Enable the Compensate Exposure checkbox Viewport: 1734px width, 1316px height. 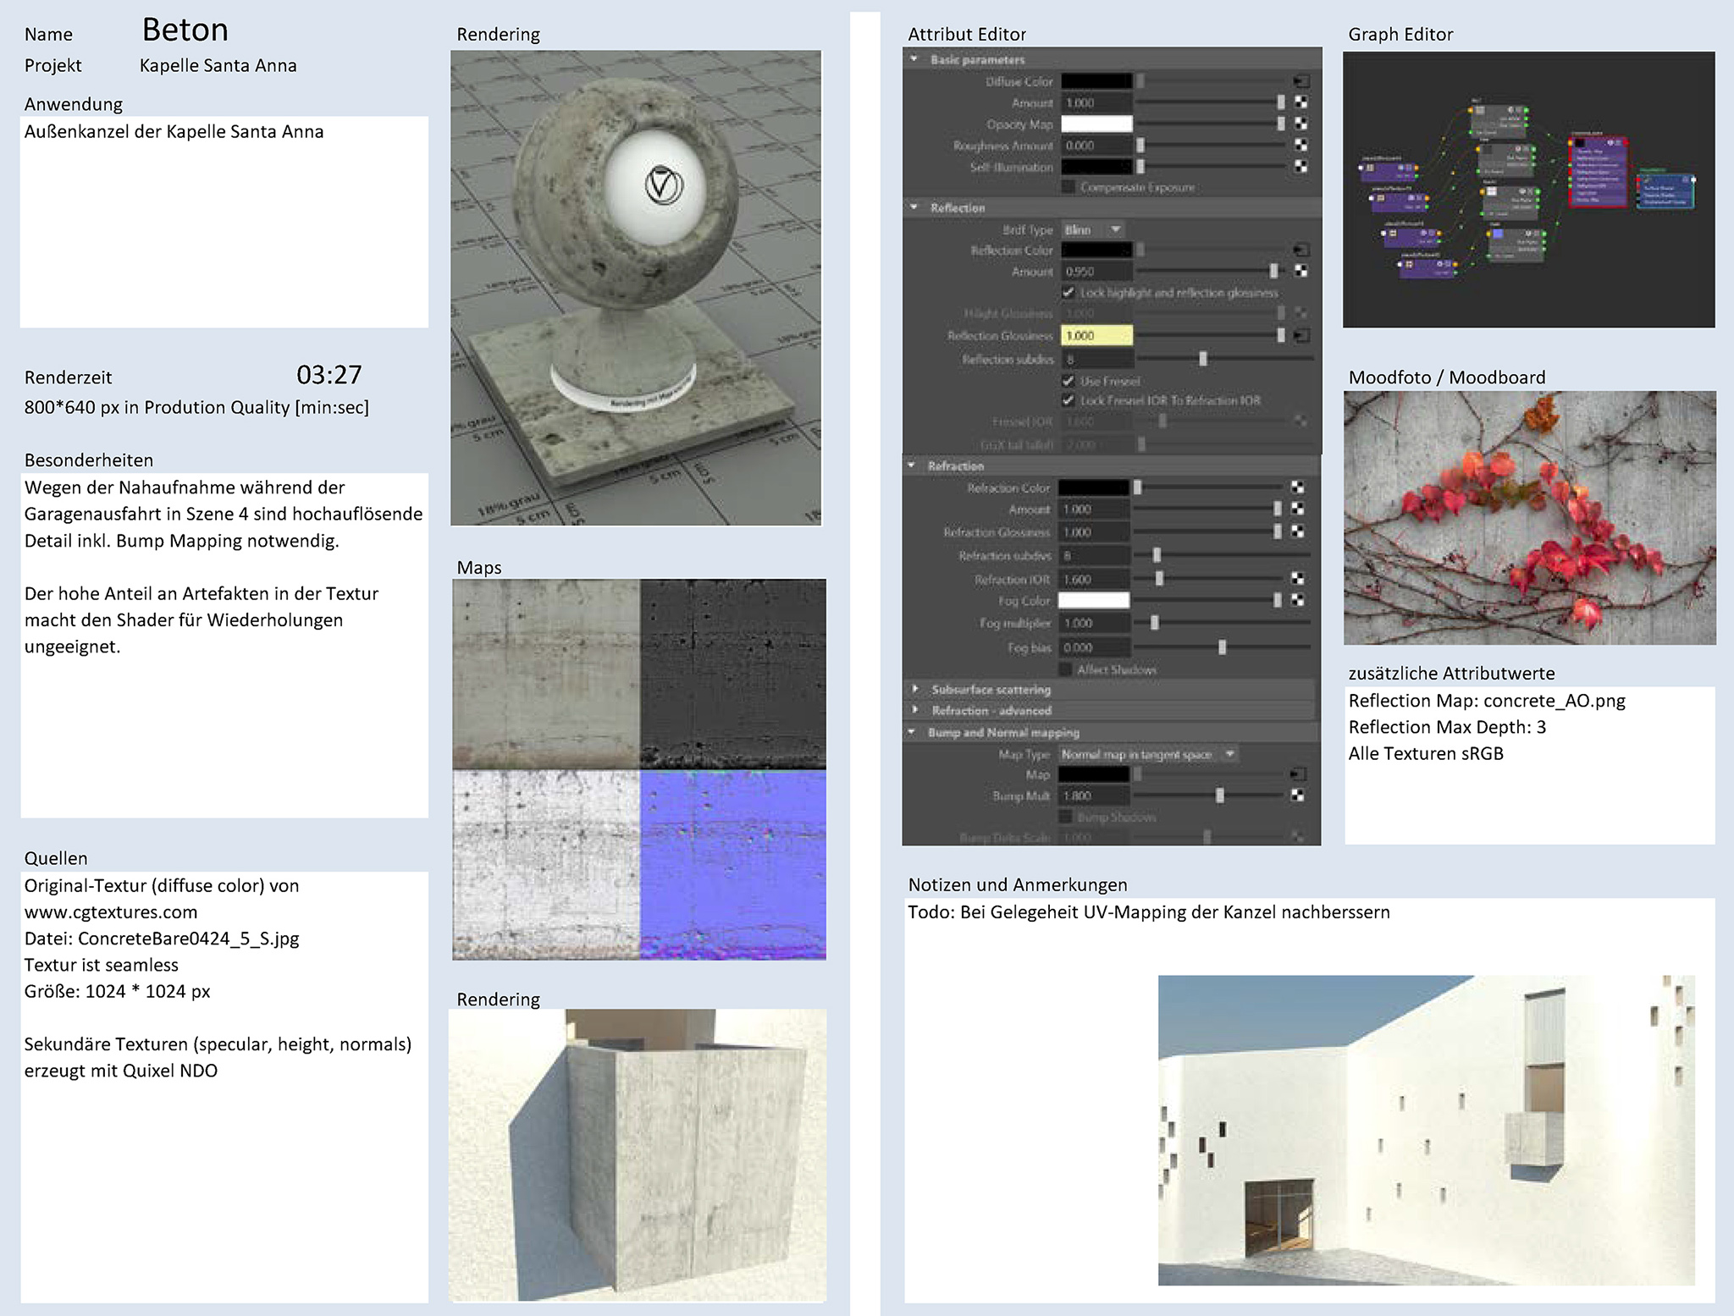[1069, 187]
